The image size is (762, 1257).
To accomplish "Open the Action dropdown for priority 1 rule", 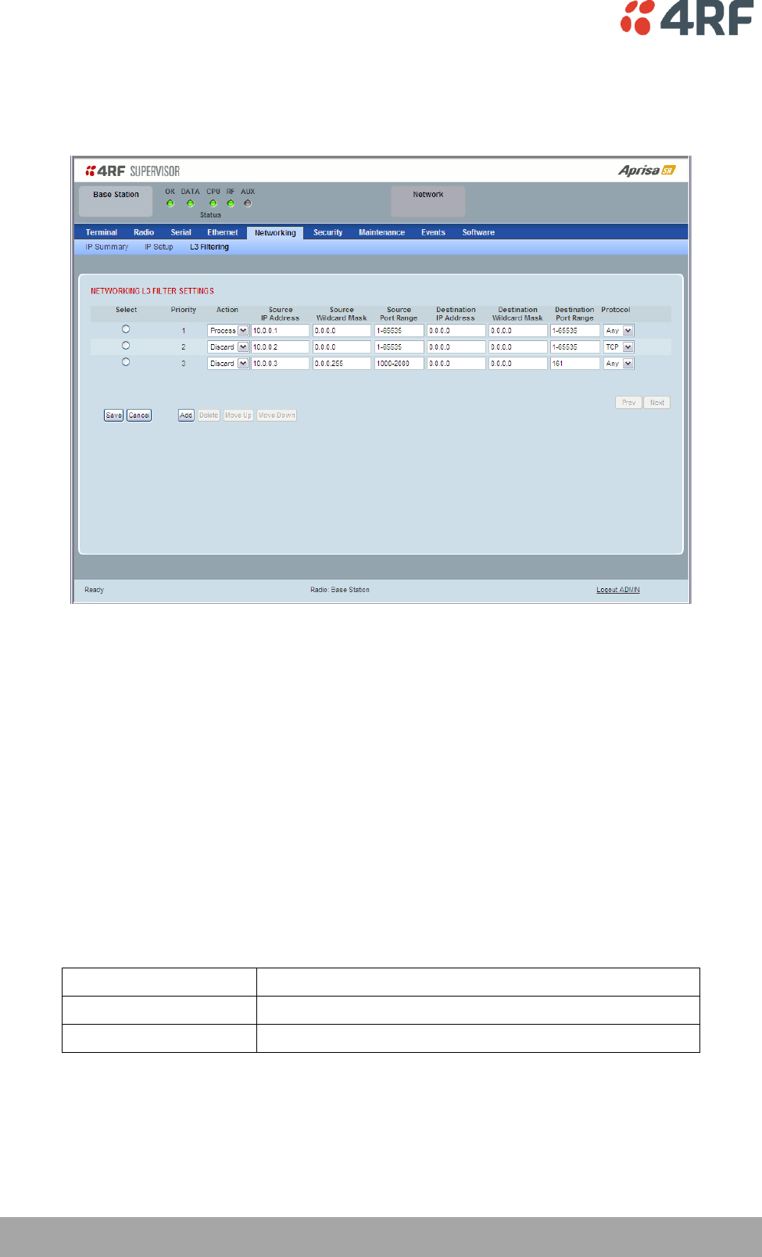I will pos(228,331).
